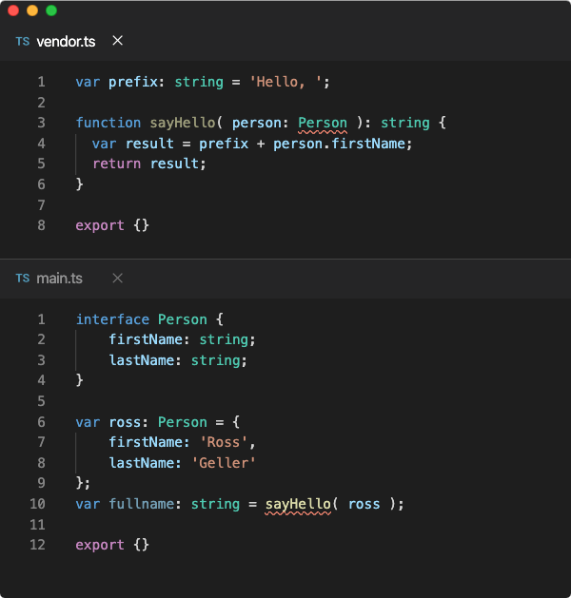Click the return keyword in vendor.ts
The image size is (571, 598).
click(117, 164)
